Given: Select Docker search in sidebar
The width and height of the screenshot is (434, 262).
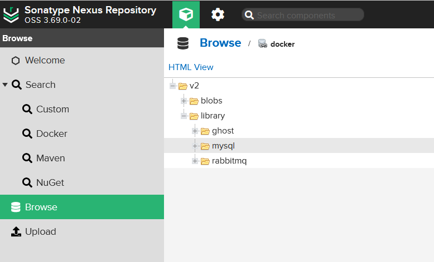Looking at the screenshot, I should pos(51,134).
